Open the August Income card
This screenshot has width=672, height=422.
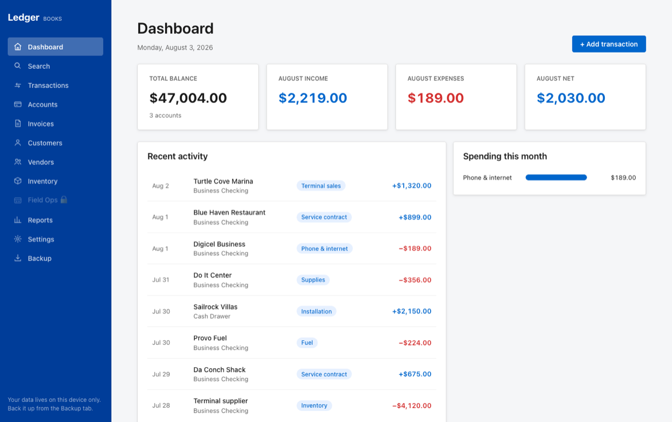click(327, 97)
